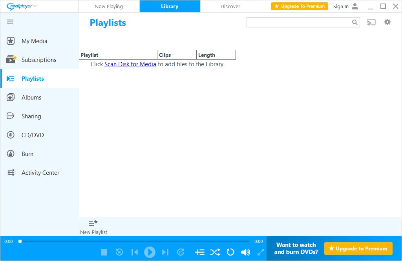Viewport: 402px width, 261px height.
Task: Click the CD/DVD disc icon
Action: (x=11, y=135)
